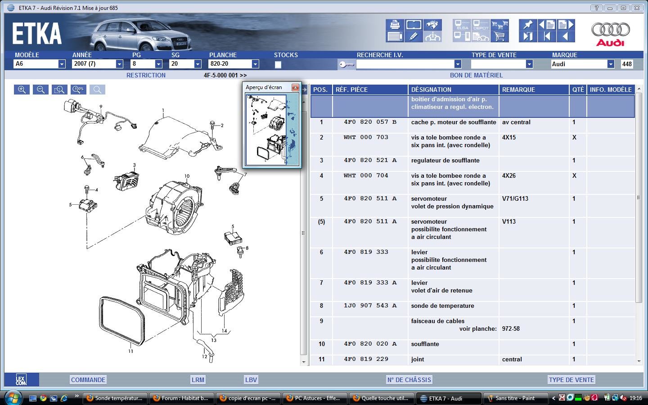The height and width of the screenshot is (405, 648).
Task: Click the printer icon in the toolbar
Action: coord(395,24)
